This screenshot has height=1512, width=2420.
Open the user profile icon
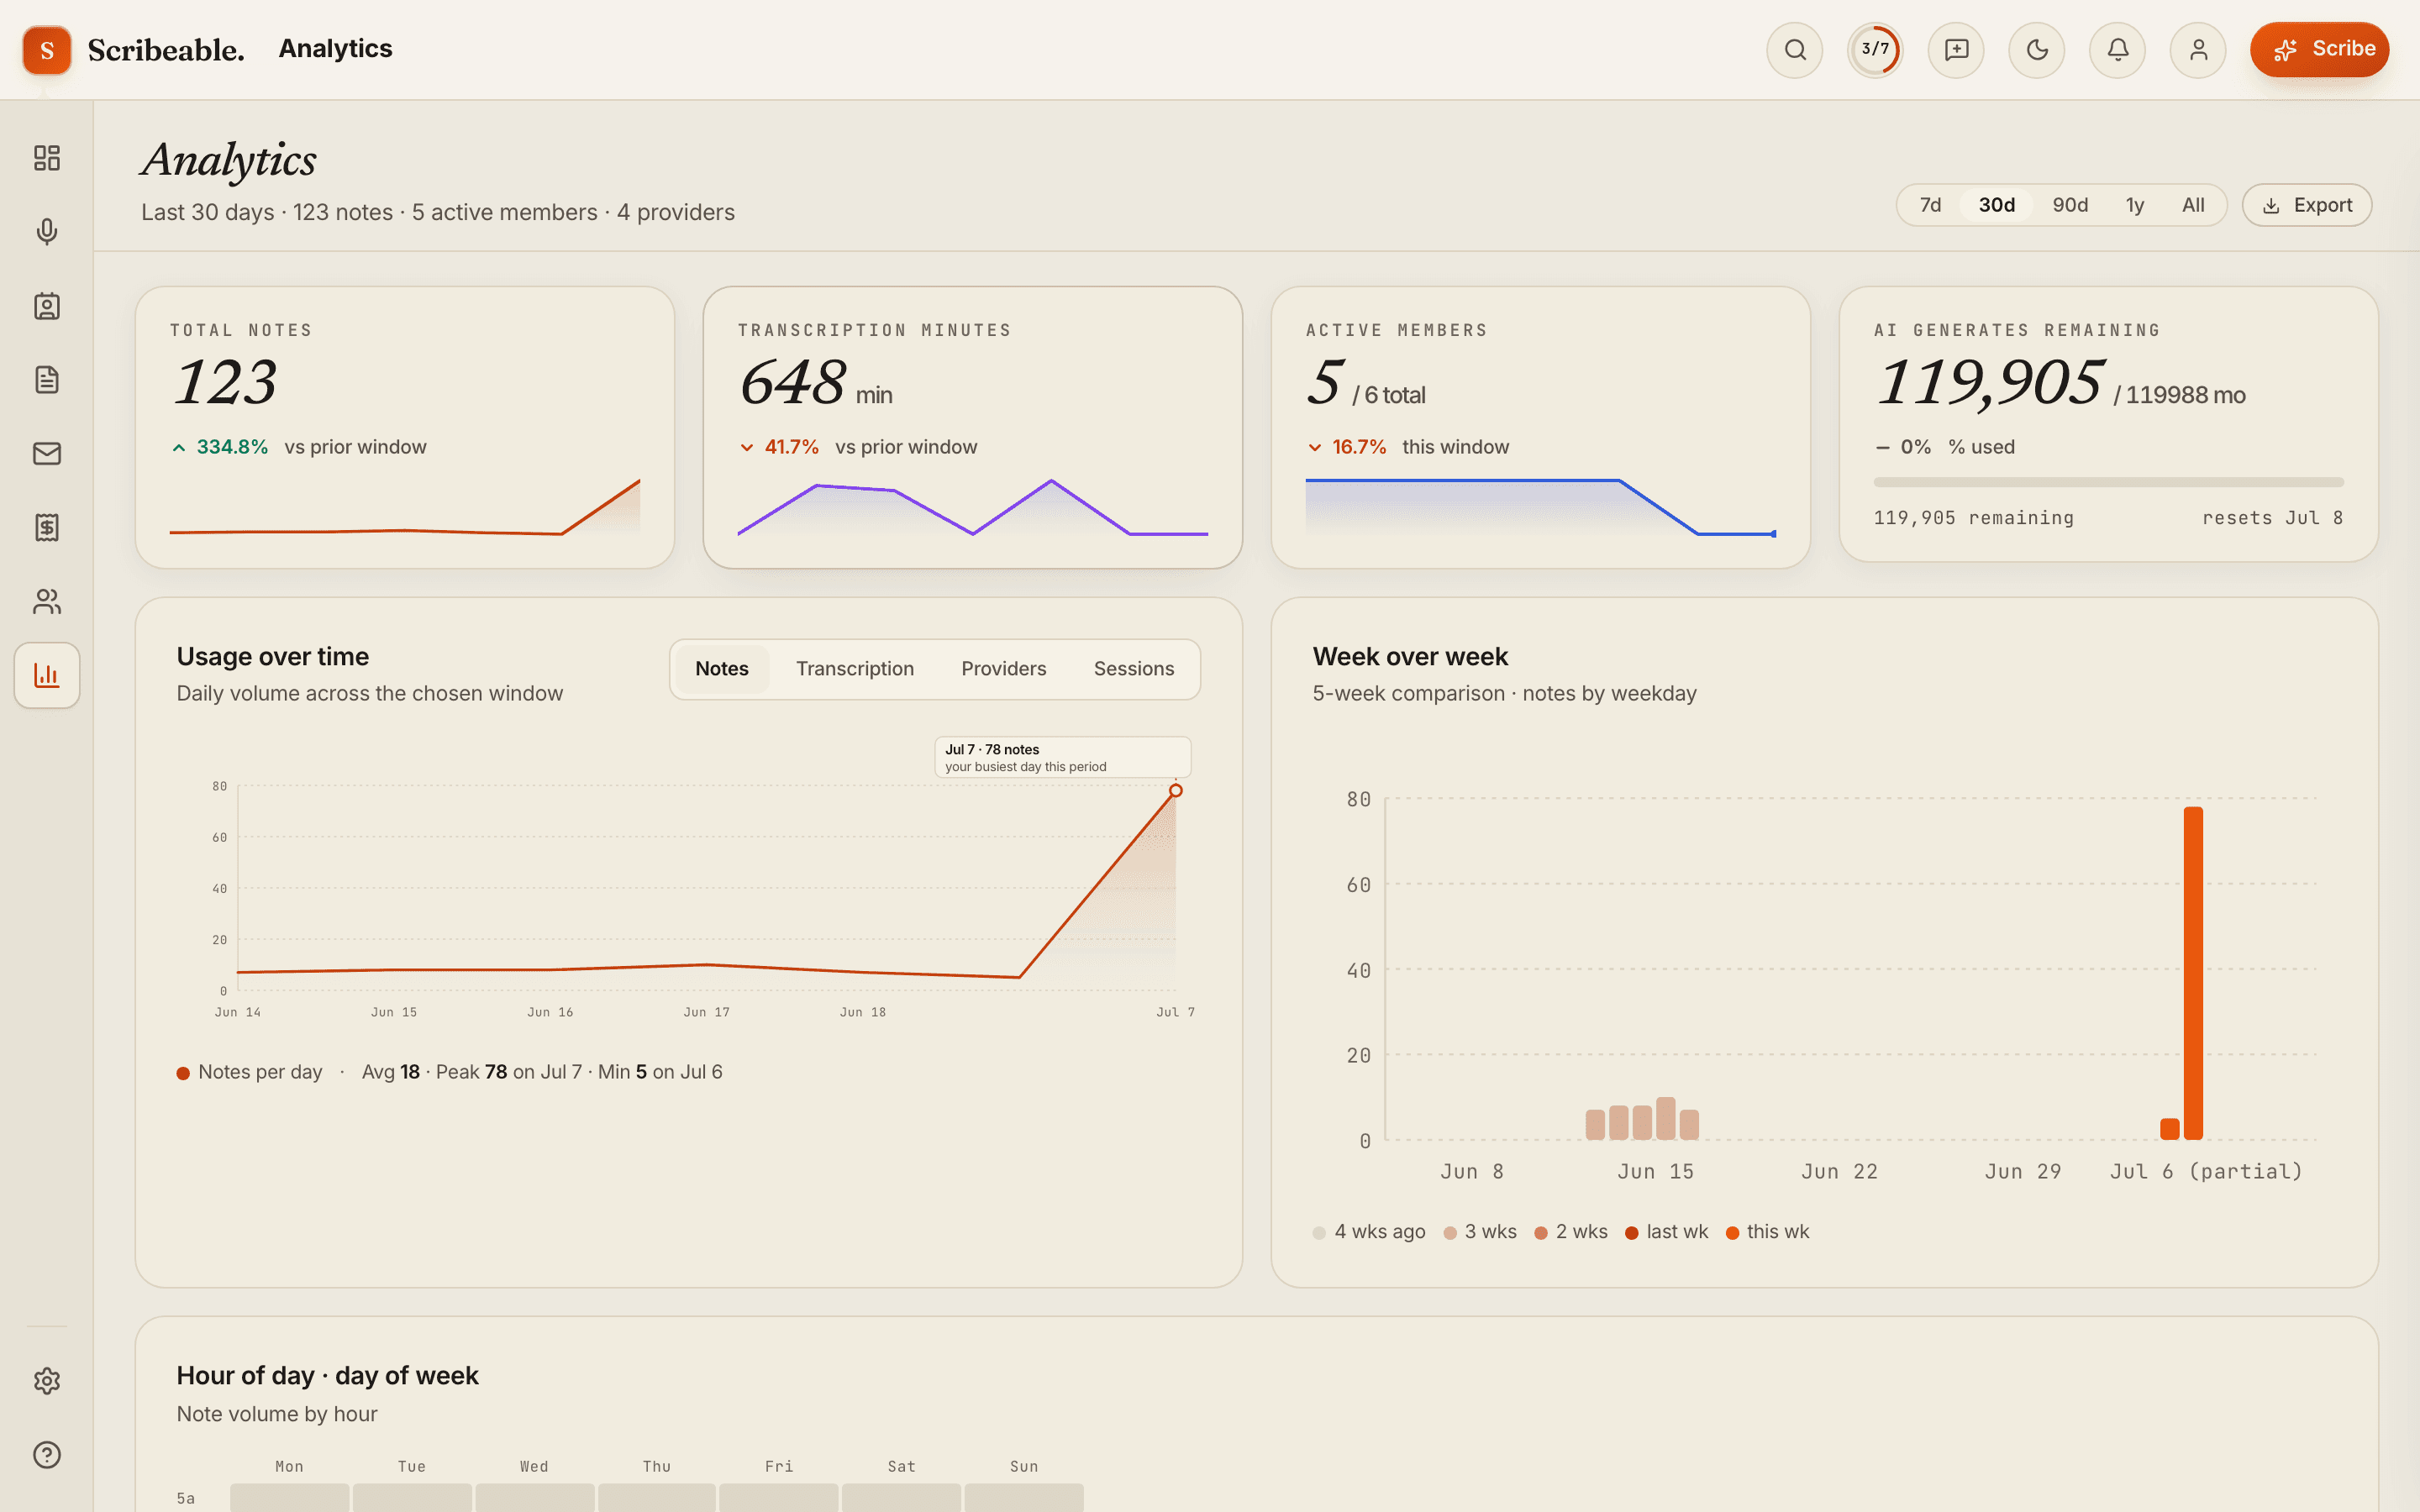pyautogui.click(x=2198, y=50)
